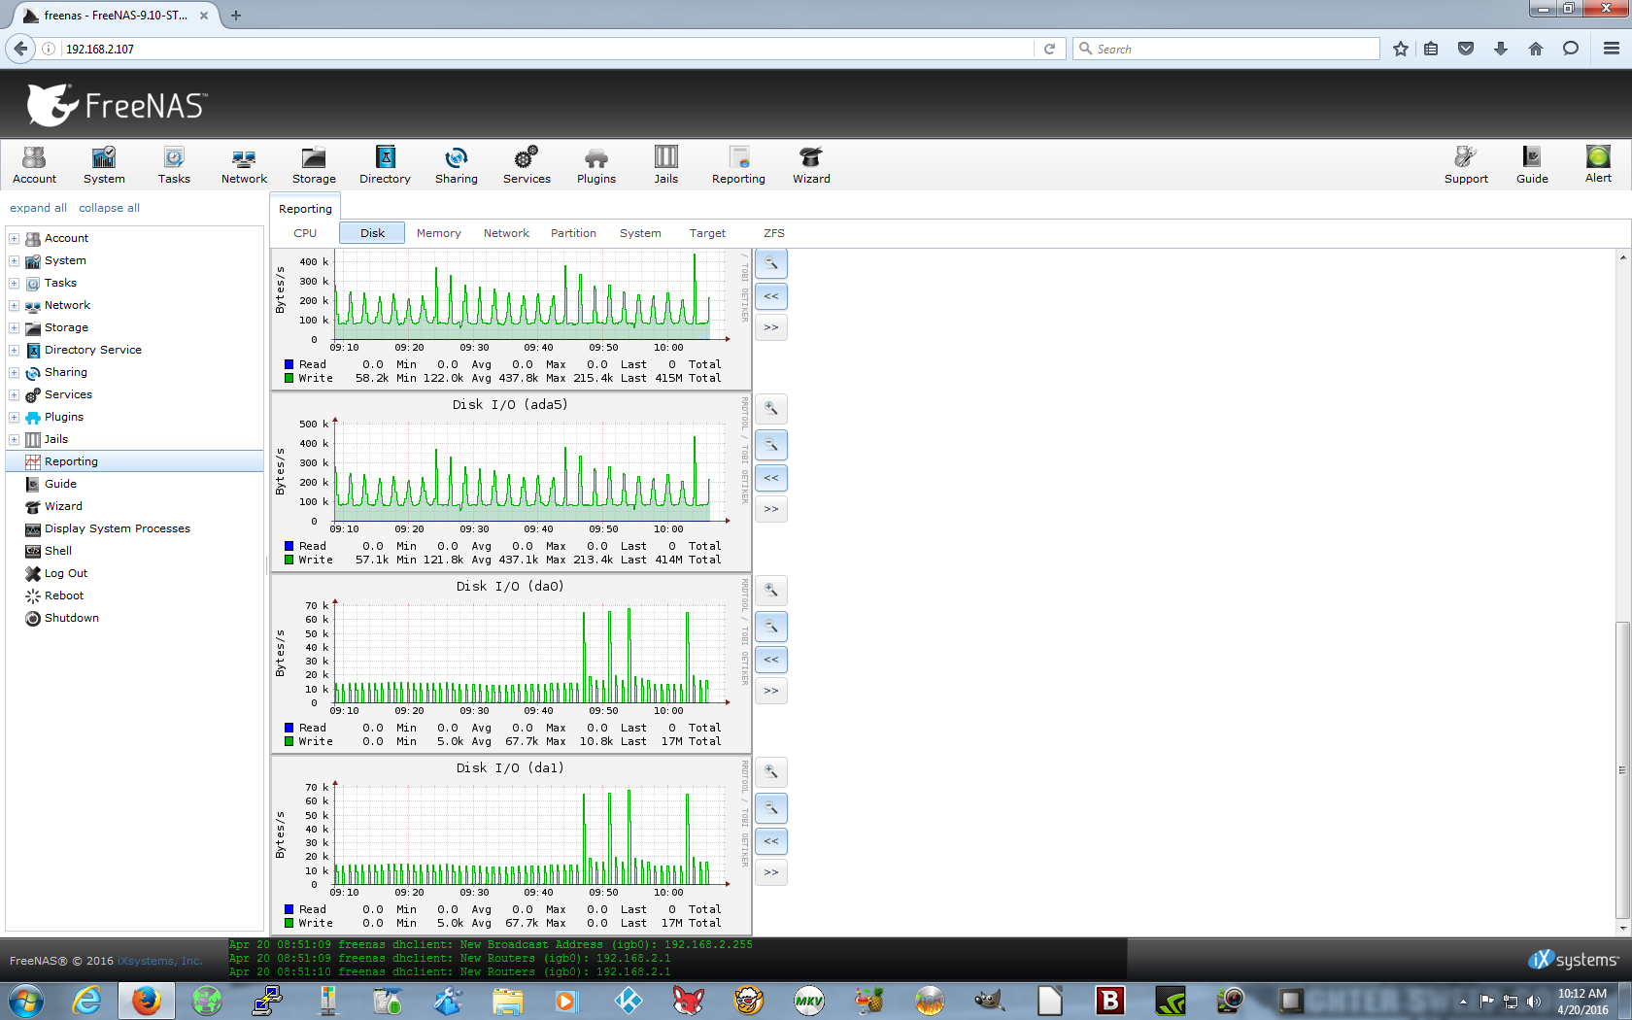Launch the Wizard from the toolbar
The image size is (1632, 1020).
coord(810,164)
